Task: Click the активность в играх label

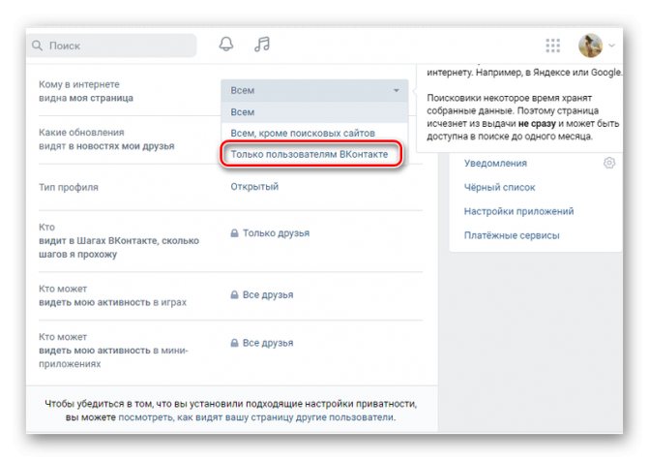Action: click(112, 295)
